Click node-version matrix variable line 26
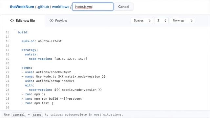This screenshot has height=118, width=210. click(65, 90)
